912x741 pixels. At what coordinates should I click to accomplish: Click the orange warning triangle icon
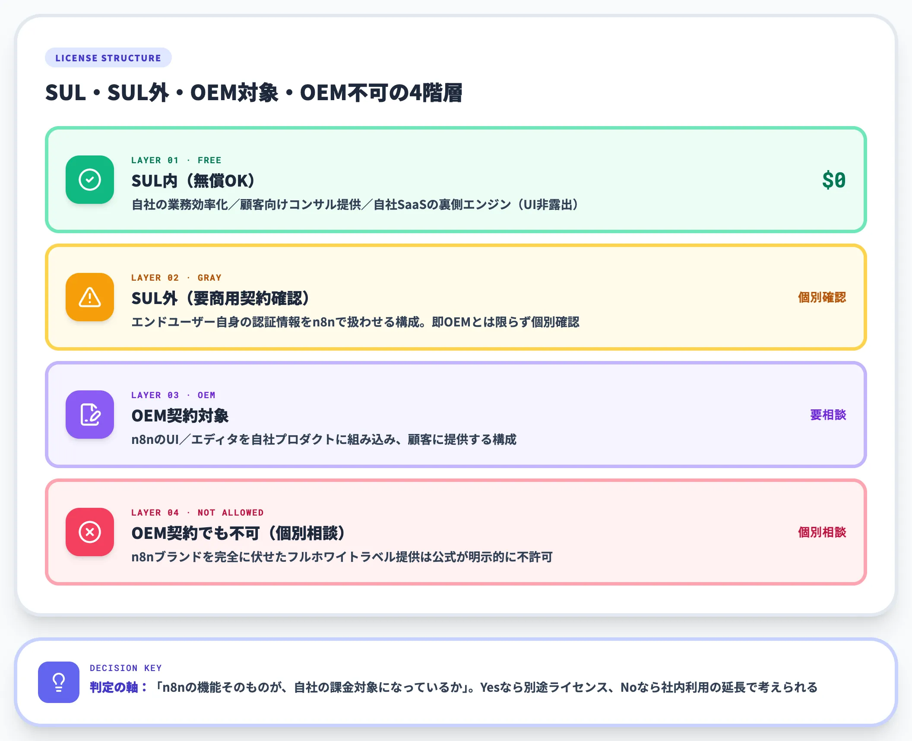90,297
